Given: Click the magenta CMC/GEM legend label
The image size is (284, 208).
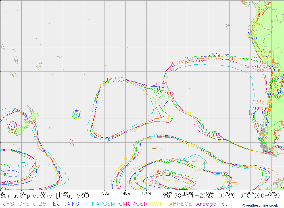Looking at the screenshot, I should pos(133,204).
